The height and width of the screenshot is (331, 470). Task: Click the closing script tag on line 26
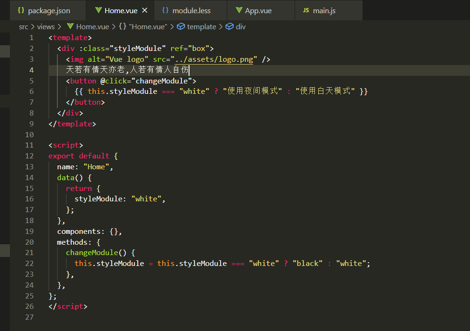pyautogui.click(x=68, y=306)
